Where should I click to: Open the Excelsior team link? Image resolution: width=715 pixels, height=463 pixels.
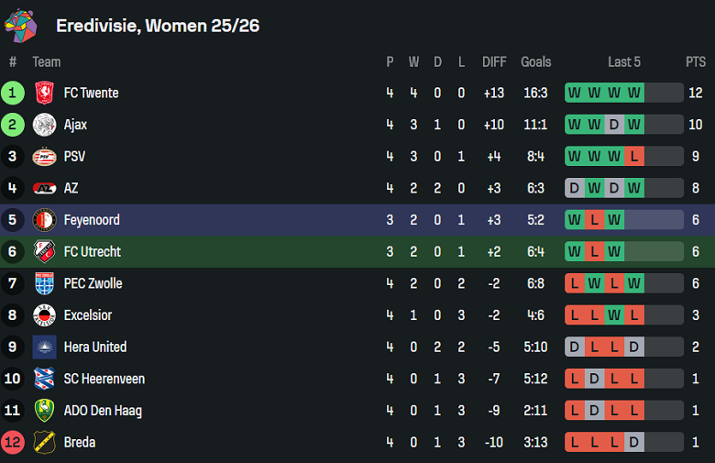[x=88, y=315]
